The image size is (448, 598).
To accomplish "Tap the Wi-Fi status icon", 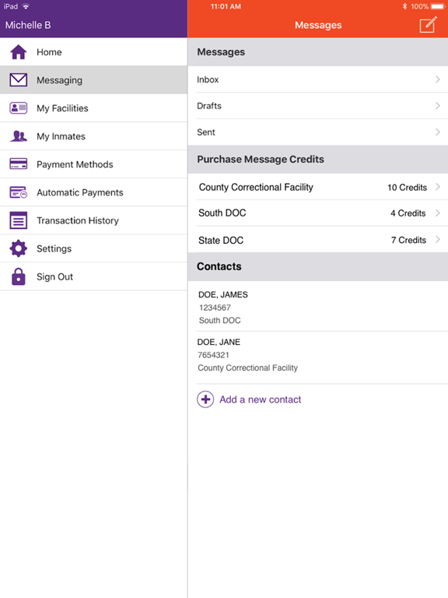I will [26, 6].
